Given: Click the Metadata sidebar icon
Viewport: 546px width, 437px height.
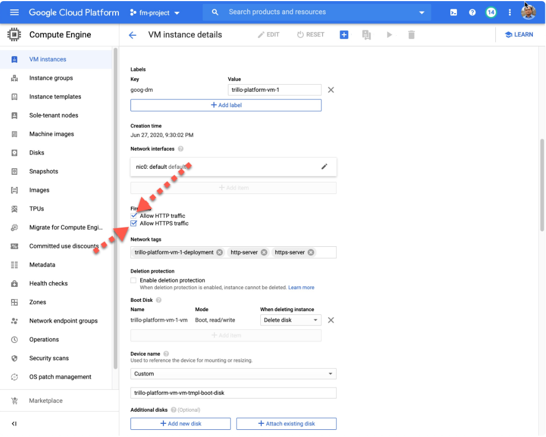Looking at the screenshot, I should click(x=14, y=265).
